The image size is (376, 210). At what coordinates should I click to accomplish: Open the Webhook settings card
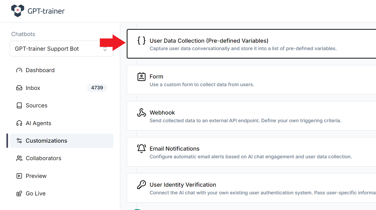pos(251,116)
